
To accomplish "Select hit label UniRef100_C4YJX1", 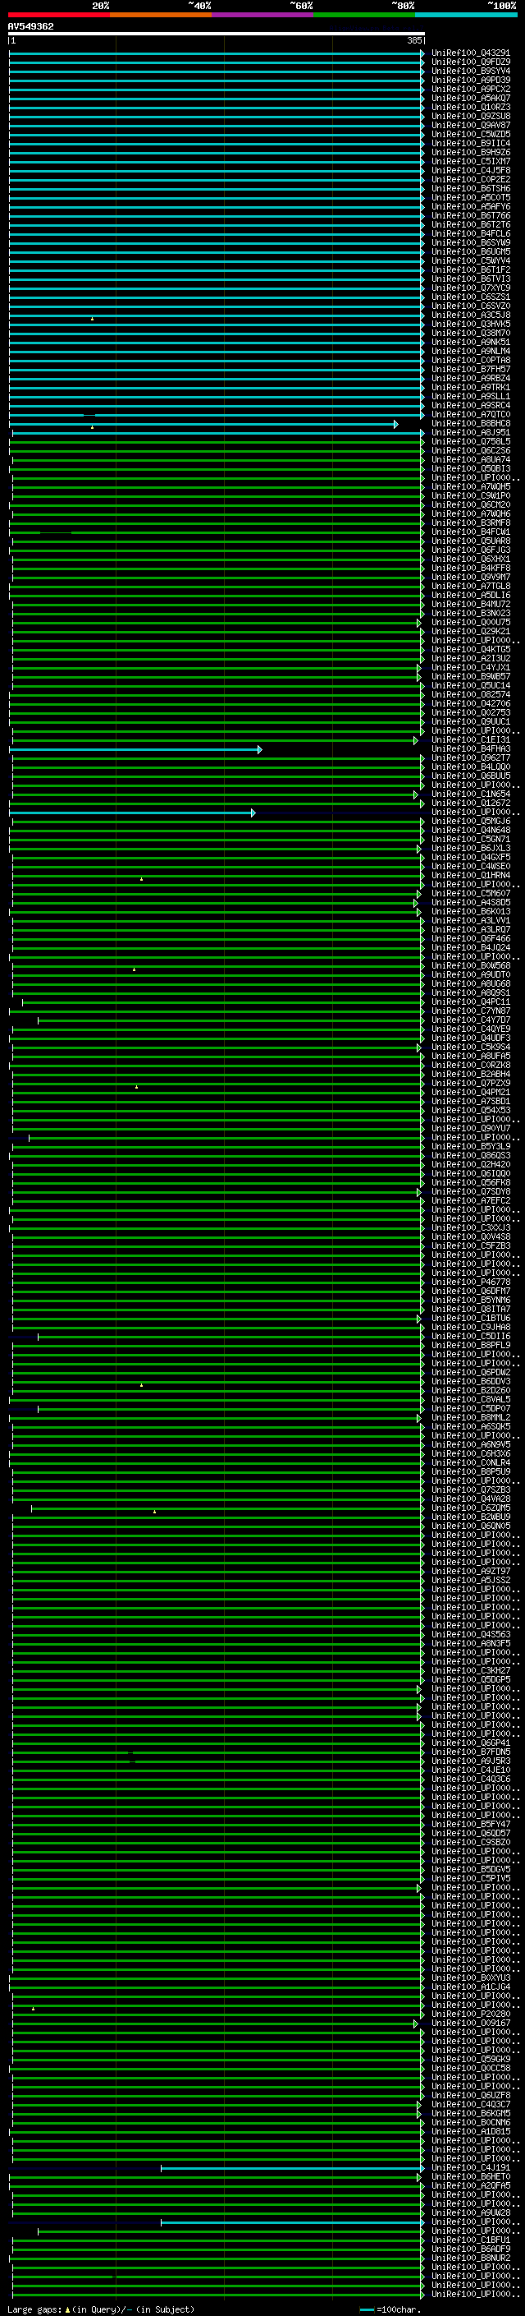I will (x=471, y=667).
